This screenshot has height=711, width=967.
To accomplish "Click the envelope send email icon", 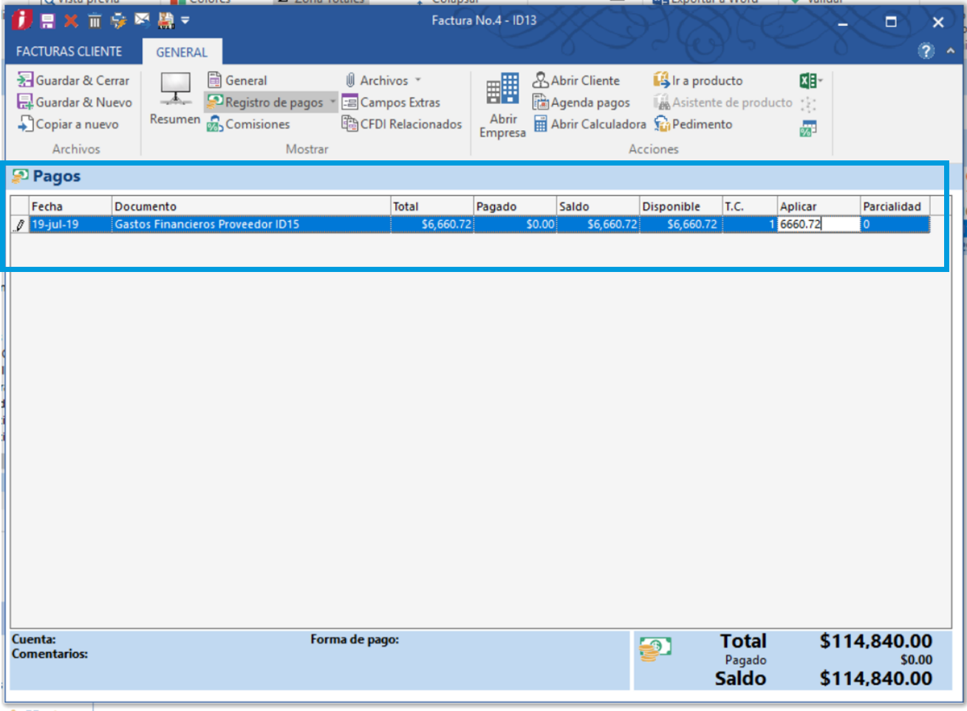I will tap(142, 21).
